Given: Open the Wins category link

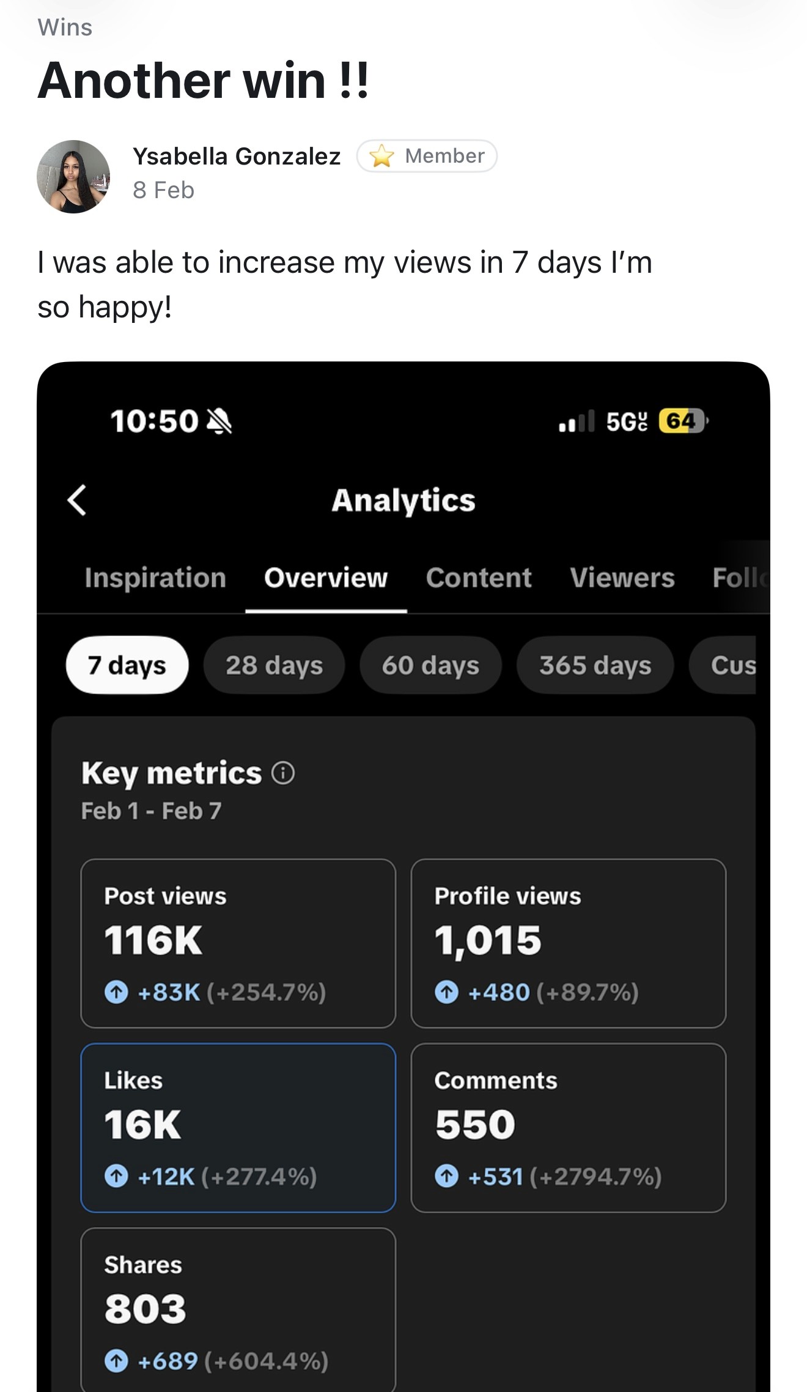Looking at the screenshot, I should (x=65, y=28).
